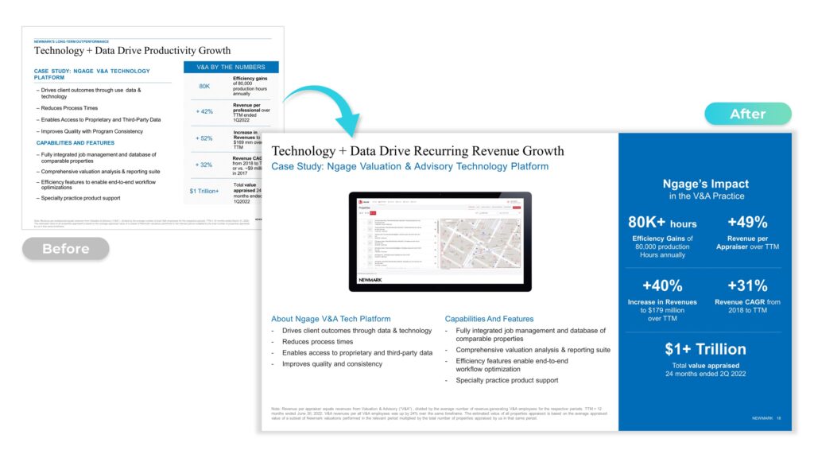
Task: Select the 'V&A BY THE NUMBERS' header
Action: [231, 68]
